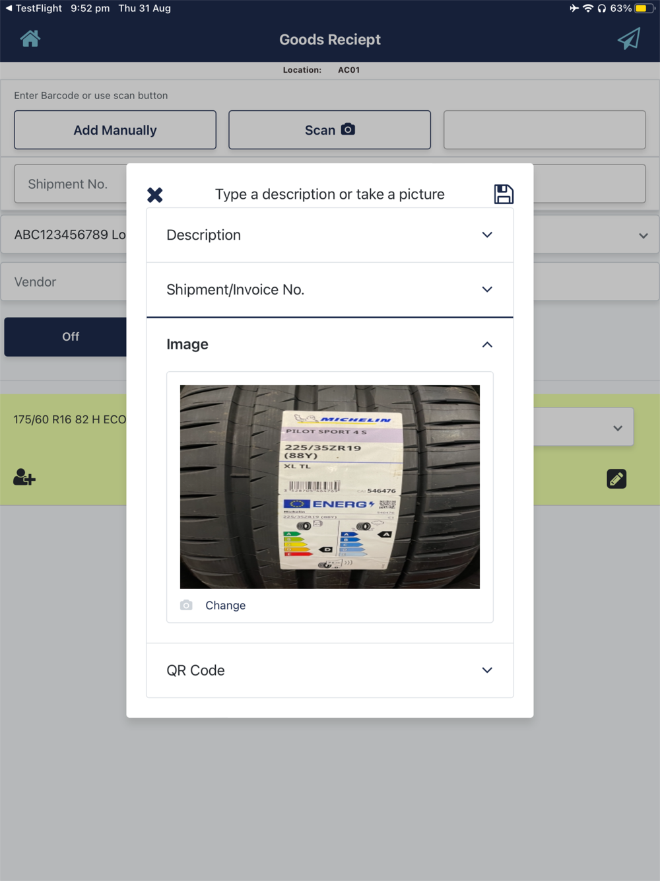Tap the add user icon

(x=24, y=477)
